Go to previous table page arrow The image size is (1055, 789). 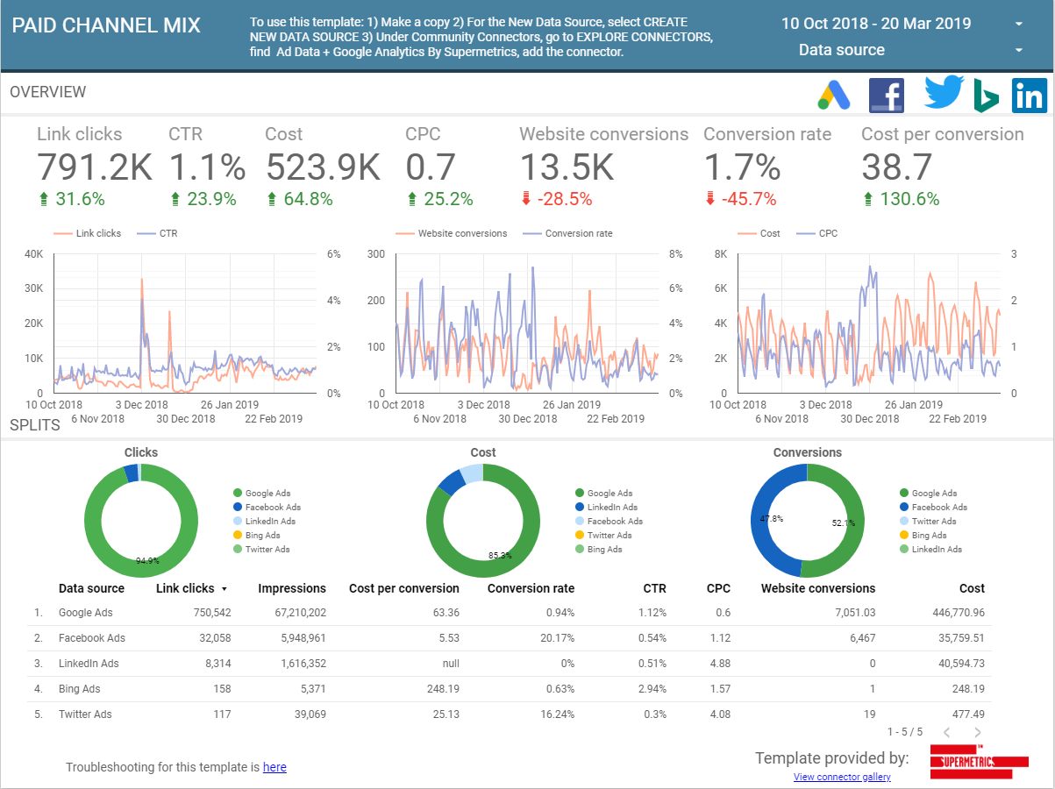(x=947, y=732)
